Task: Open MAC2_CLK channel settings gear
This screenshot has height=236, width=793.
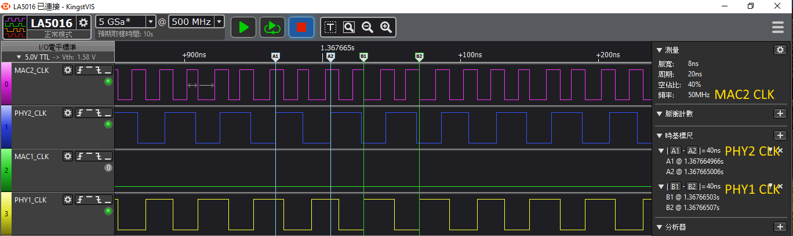Action: coord(68,70)
